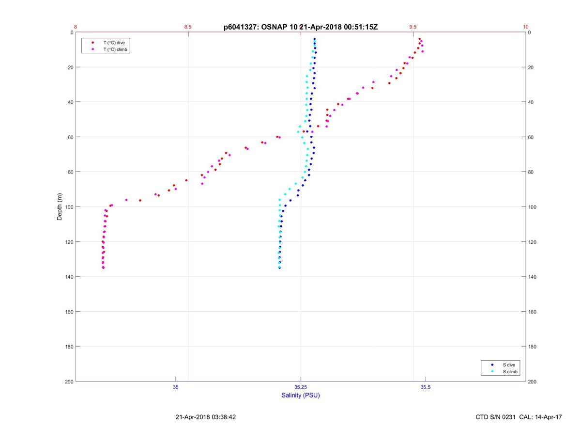This screenshot has width=581, height=429.
Task: Click the plot title 'p6041327: OSNAP 10'
Action: [260, 27]
